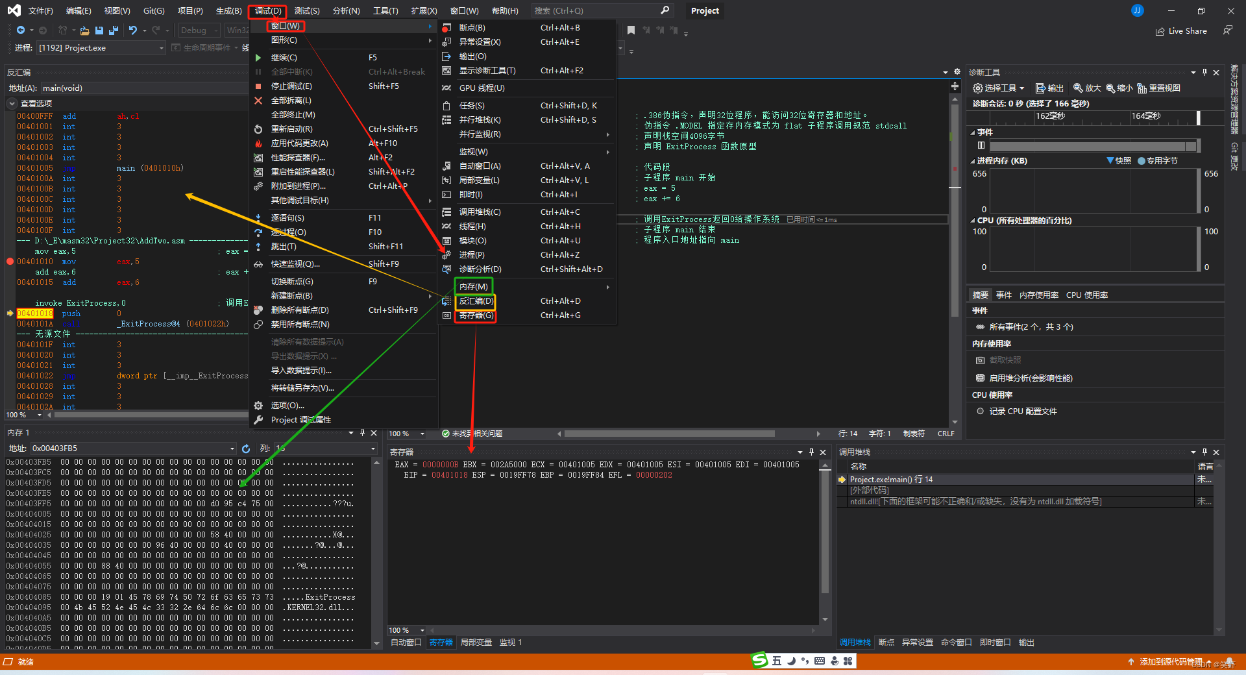Collapse the 事件 graph section
The width and height of the screenshot is (1246, 675).
[973, 132]
